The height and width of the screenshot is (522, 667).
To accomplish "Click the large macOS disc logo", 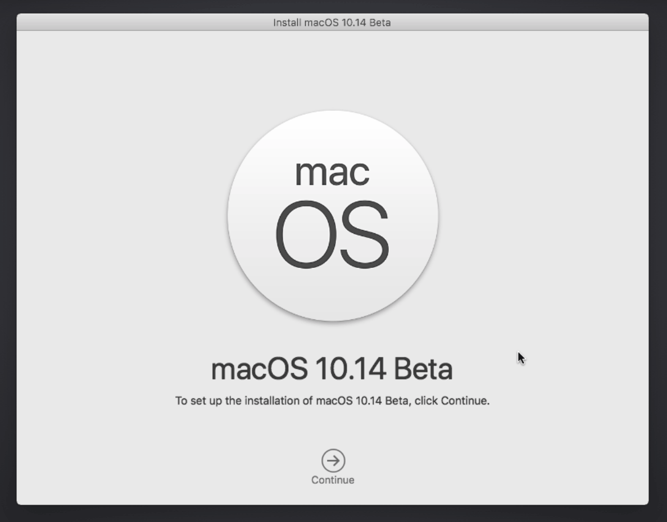I will (x=333, y=216).
